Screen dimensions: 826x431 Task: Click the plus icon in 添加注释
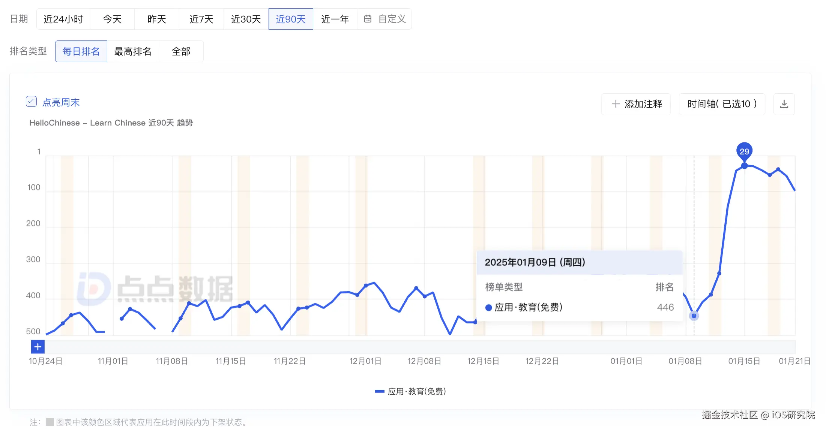(615, 104)
